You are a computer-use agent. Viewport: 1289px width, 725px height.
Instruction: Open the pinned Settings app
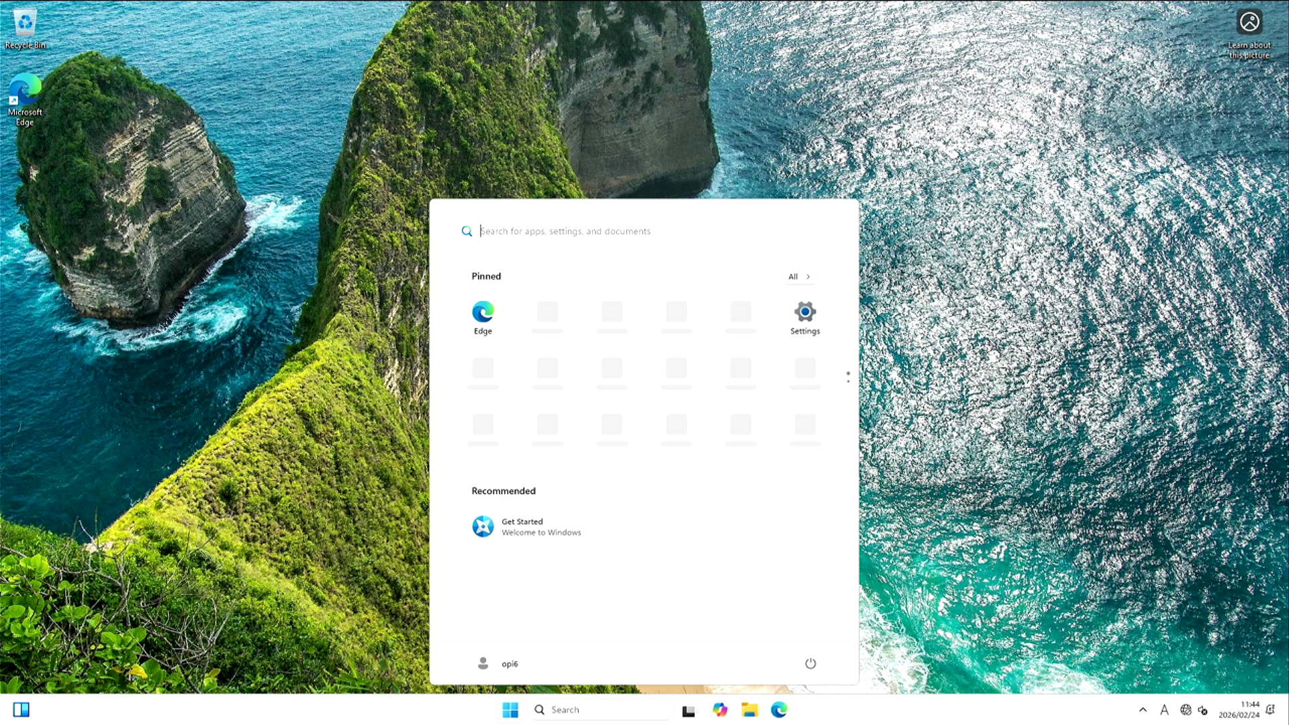[804, 318]
